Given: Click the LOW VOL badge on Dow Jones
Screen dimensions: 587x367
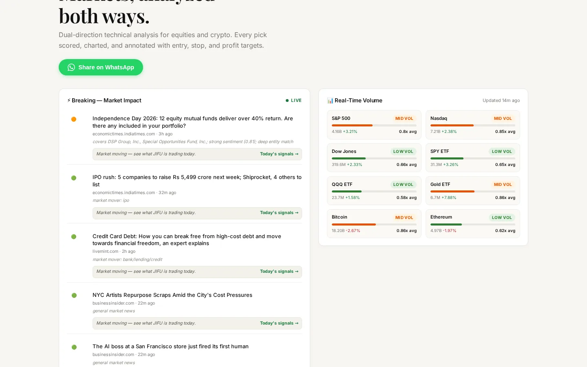Looking at the screenshot, I should (403, 152).
